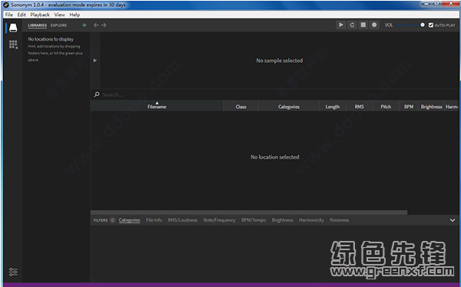
Task: Sort by the Brightness column header
Action: pyautogui.click(x=431, y=107)
